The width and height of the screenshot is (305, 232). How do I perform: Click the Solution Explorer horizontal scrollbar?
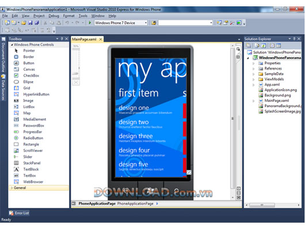pos(262,205)
